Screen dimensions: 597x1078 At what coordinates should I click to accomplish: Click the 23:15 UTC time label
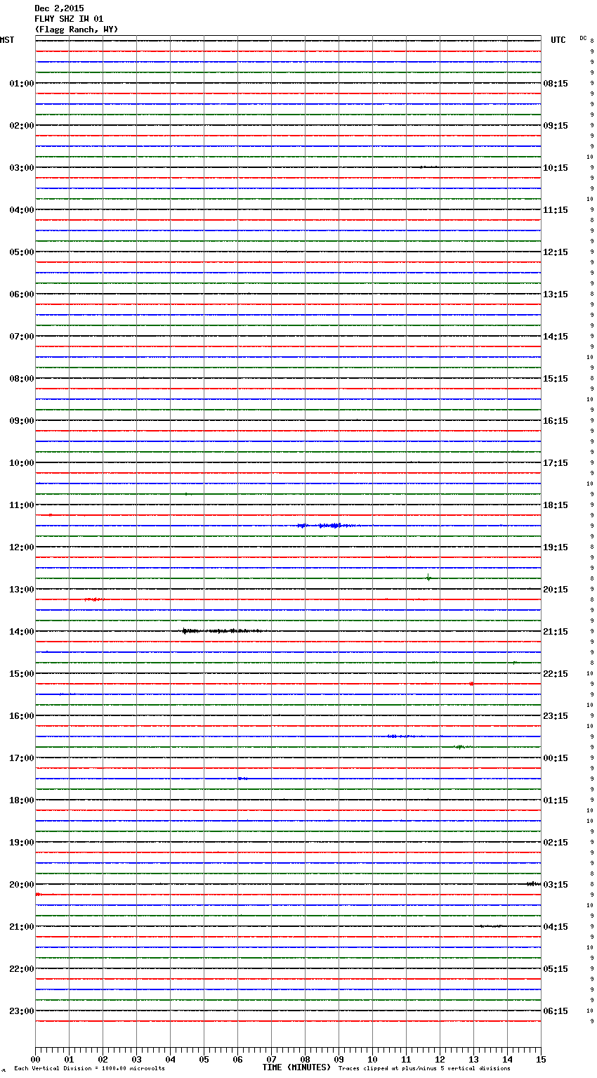coord(556,716)
